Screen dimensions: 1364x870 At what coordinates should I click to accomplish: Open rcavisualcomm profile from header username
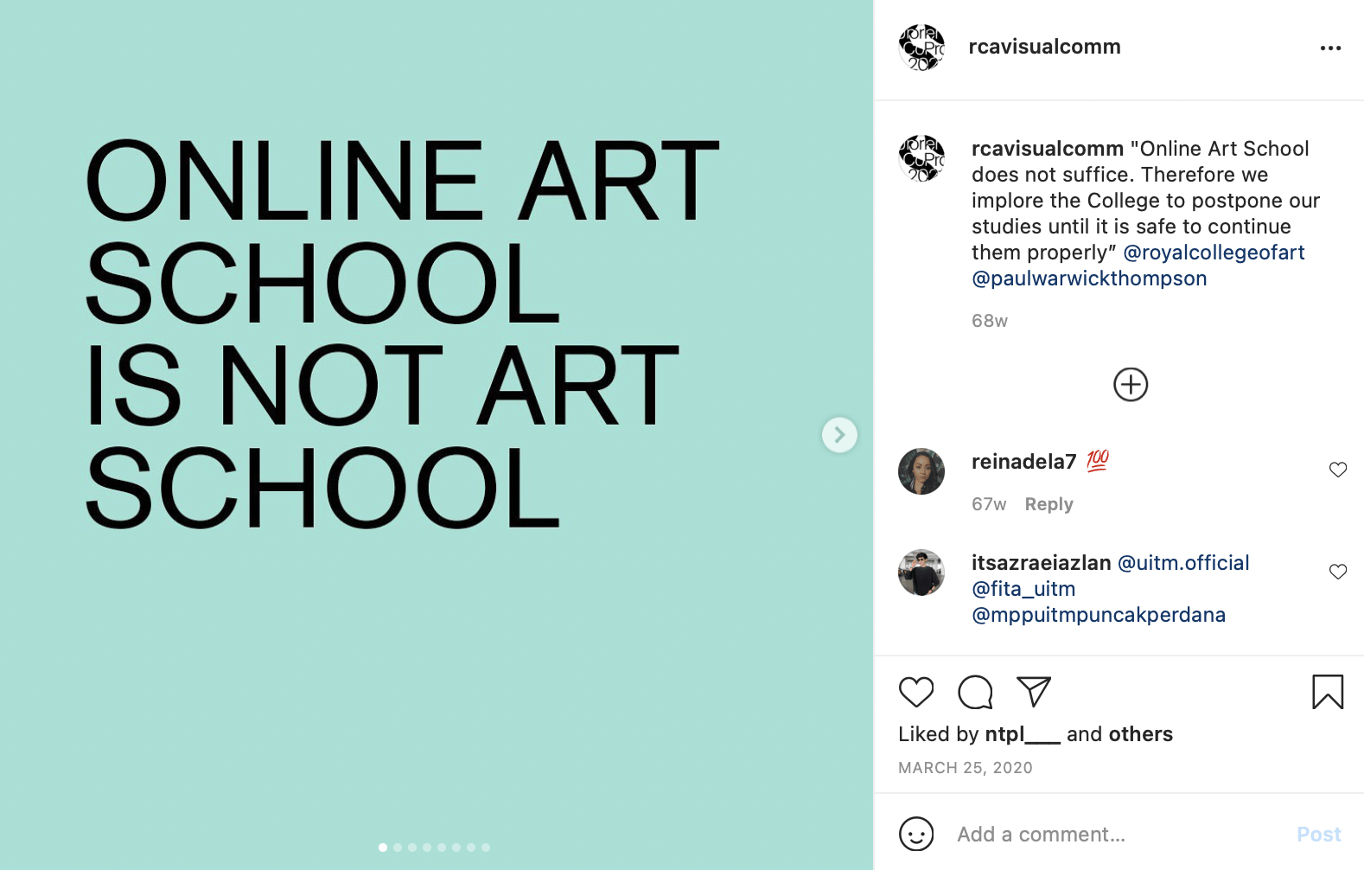[1044, 47]
